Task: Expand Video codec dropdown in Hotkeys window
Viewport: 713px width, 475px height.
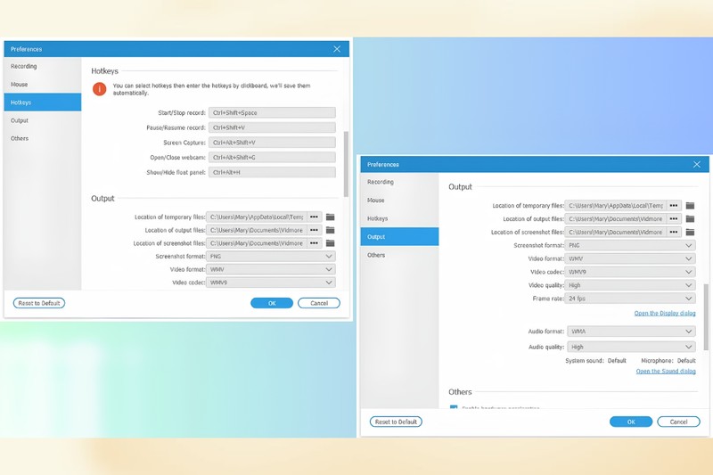Action: coord(271,283)
